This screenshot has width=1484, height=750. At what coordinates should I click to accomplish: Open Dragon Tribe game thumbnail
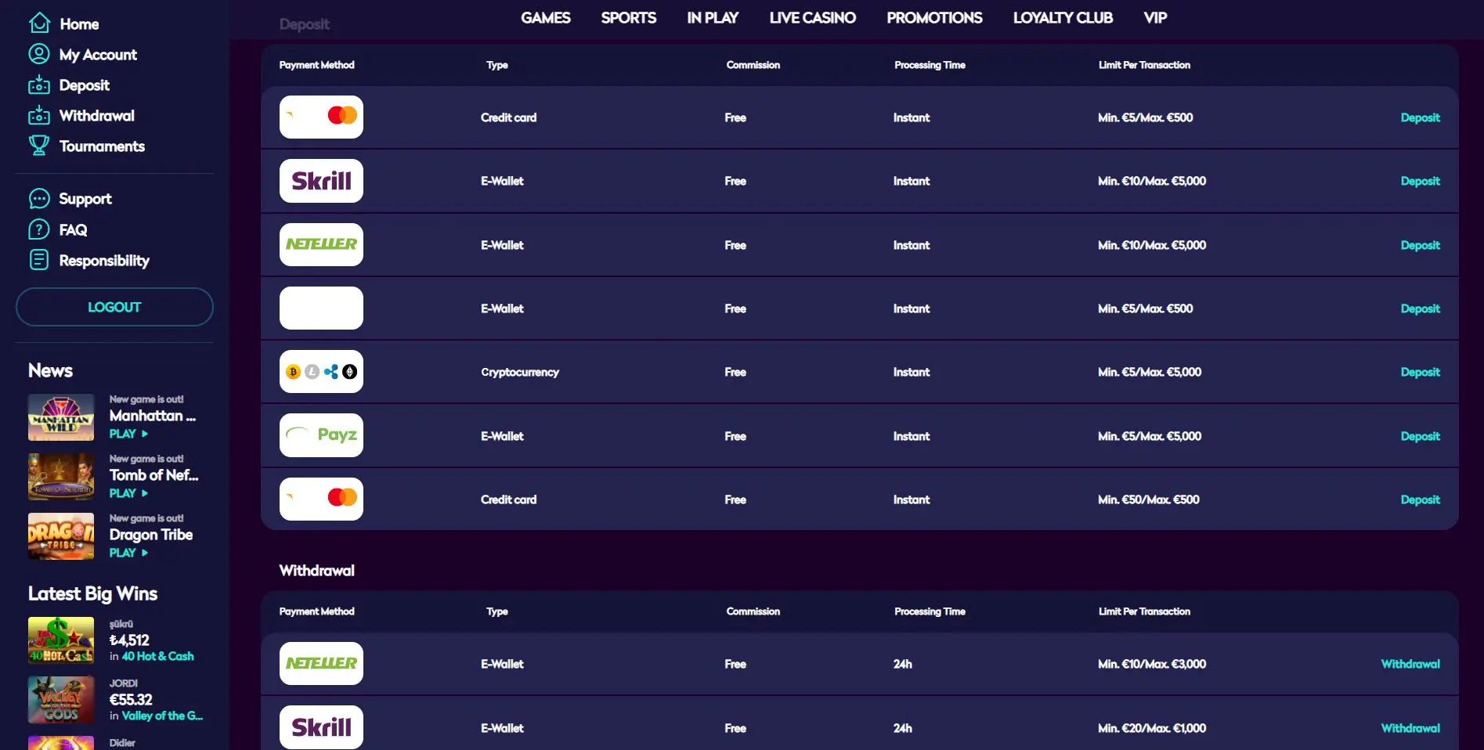pyautogui.click(x=61, y=536)
